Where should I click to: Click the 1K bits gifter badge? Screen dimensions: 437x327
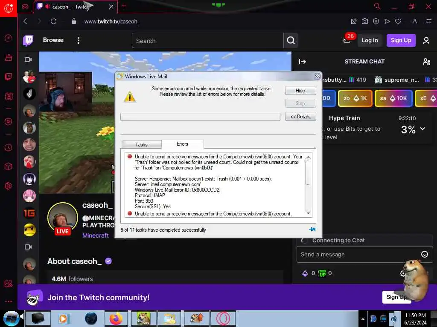355,98
